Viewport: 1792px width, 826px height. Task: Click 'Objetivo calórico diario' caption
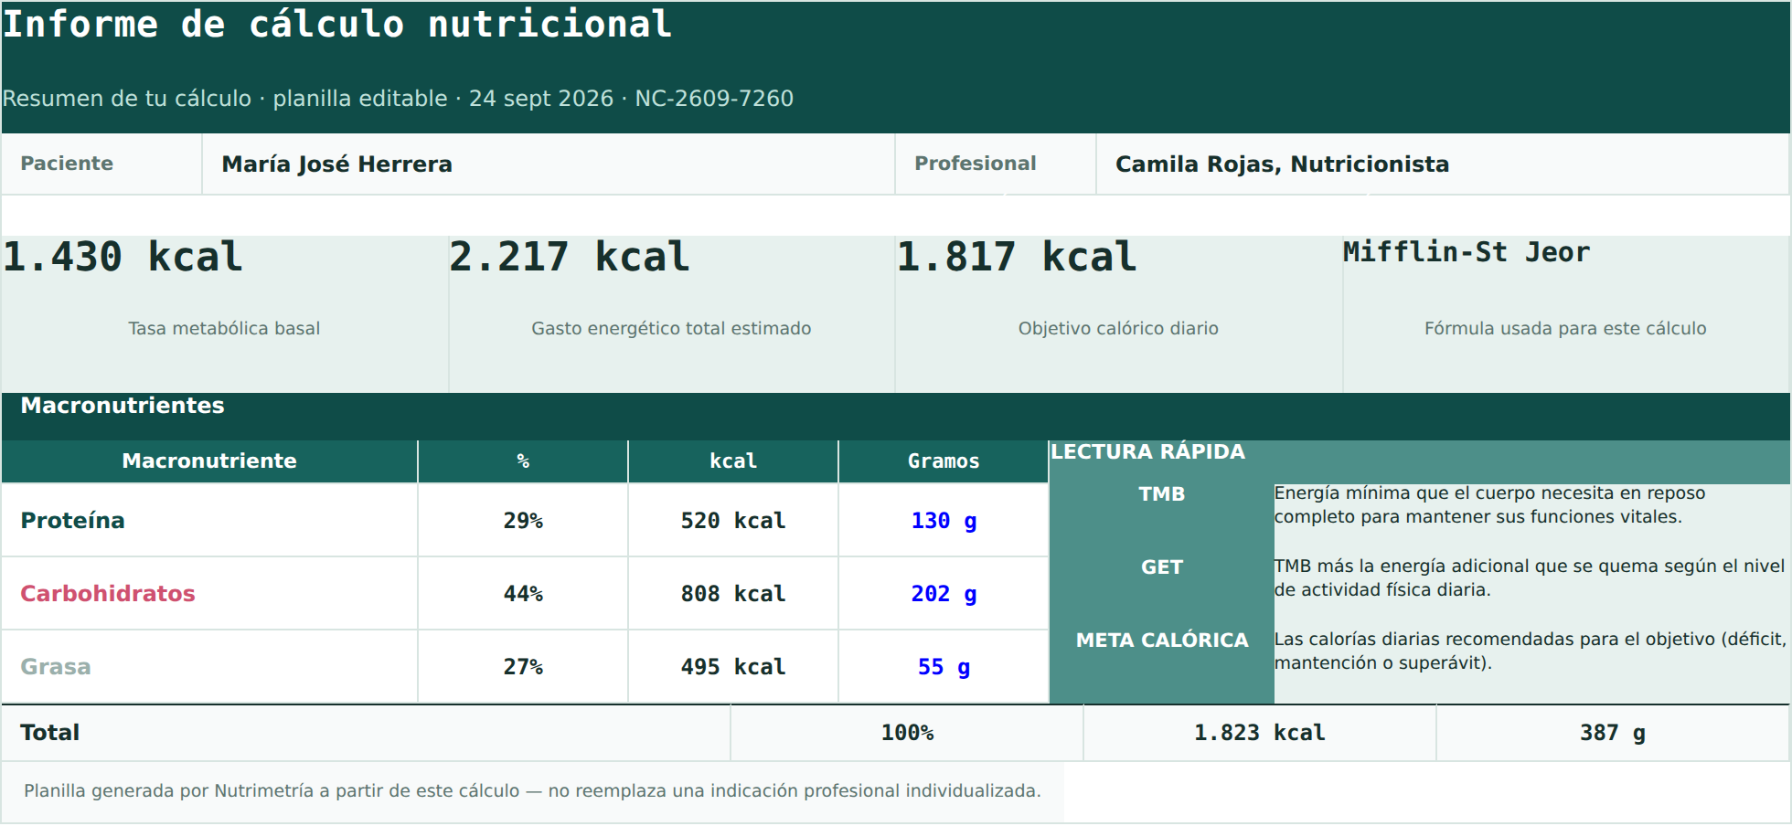coord(1118,329)
